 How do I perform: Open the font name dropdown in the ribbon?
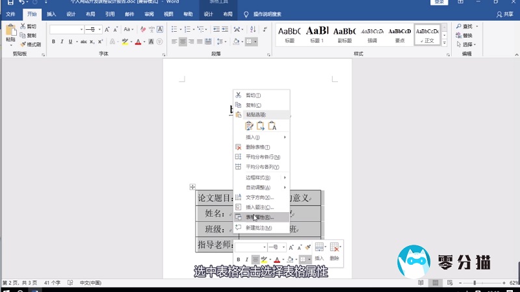[x=81, y=29]
